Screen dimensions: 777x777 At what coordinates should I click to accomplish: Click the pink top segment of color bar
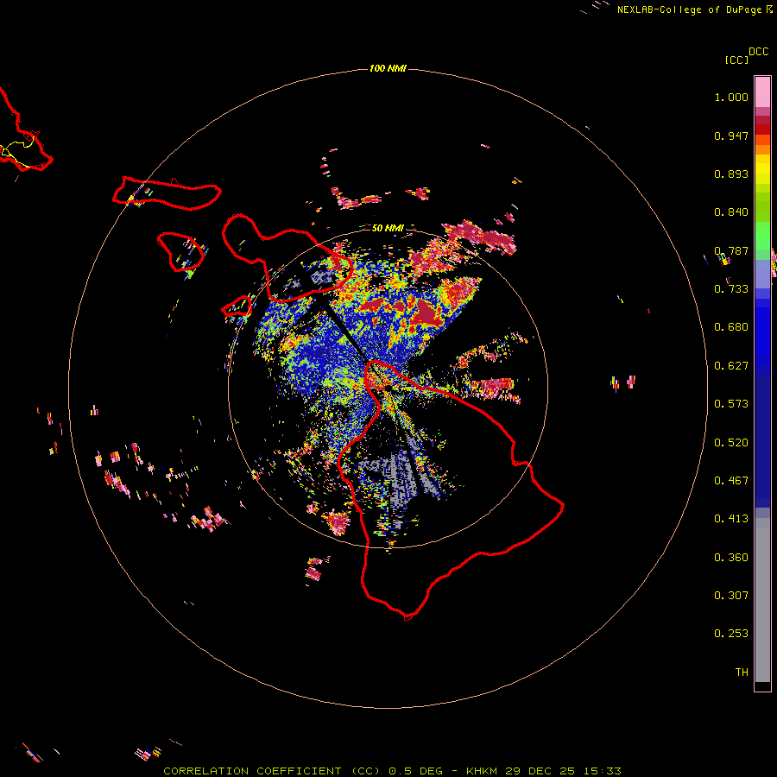click(x=762, y=92)
